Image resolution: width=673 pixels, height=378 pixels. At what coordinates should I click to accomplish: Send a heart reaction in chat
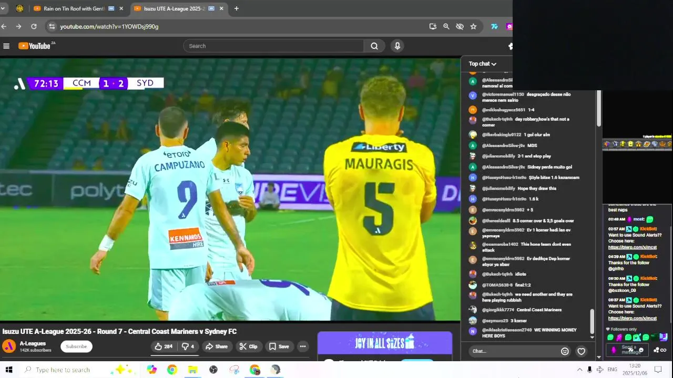pos(581,351)
